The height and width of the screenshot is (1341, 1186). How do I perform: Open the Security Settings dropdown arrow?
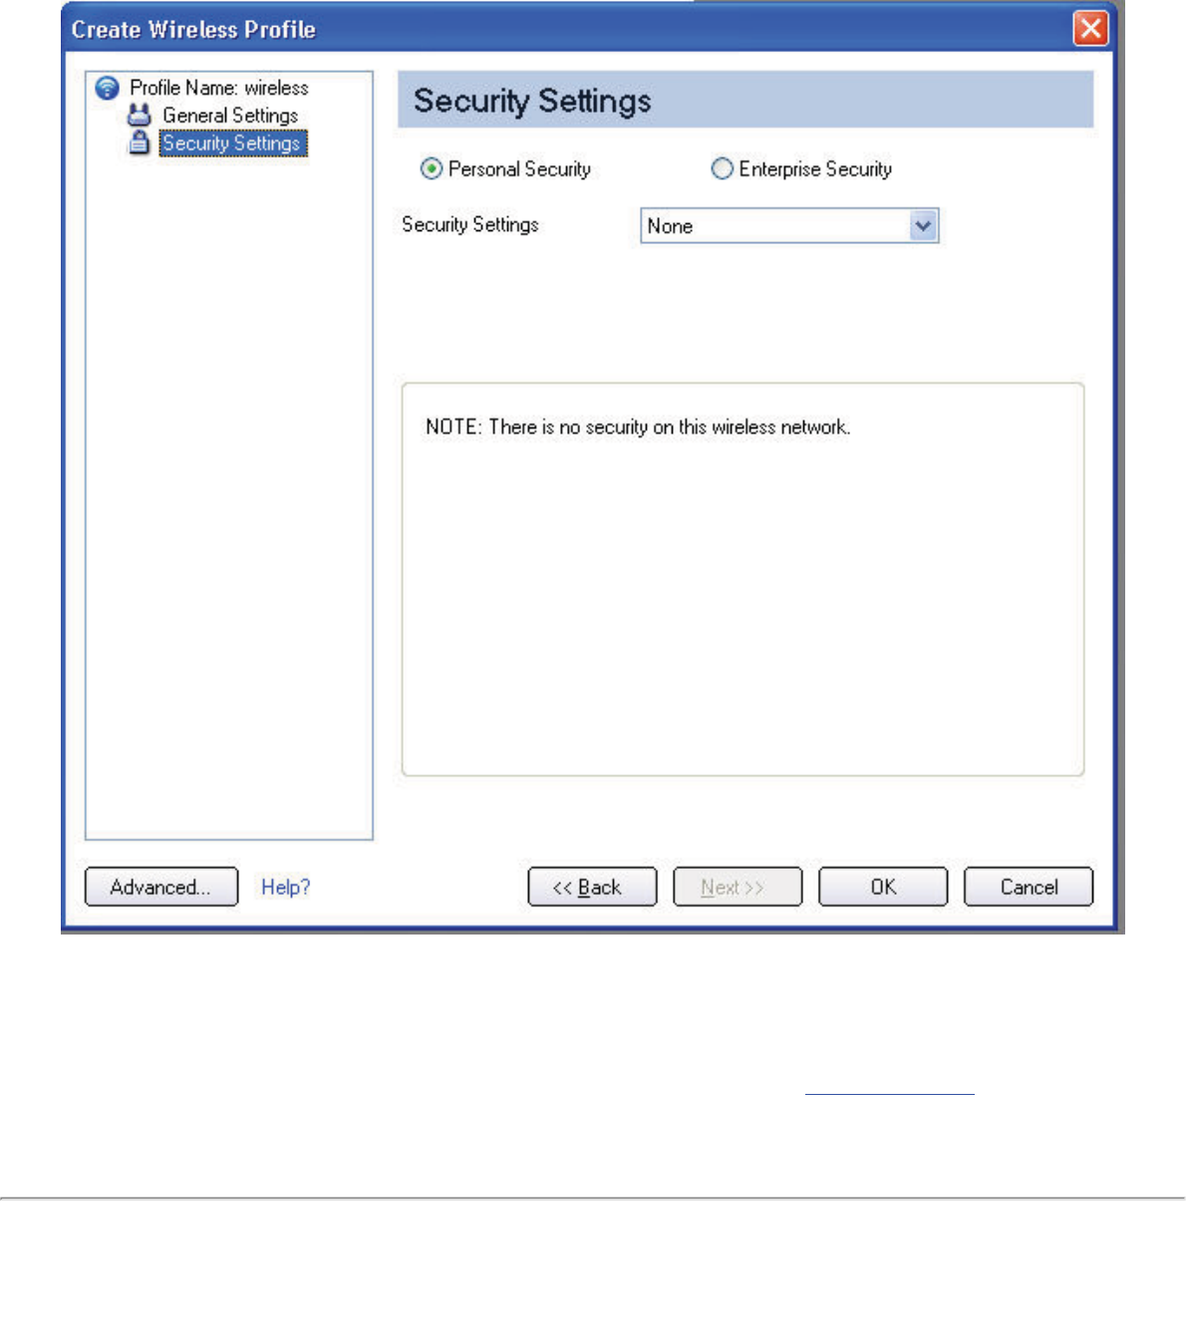click(924, 226)
